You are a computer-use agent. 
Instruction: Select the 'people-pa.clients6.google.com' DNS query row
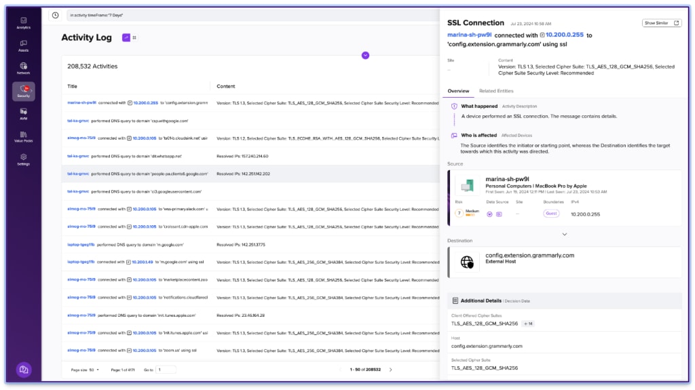click(x=251, y=174)
